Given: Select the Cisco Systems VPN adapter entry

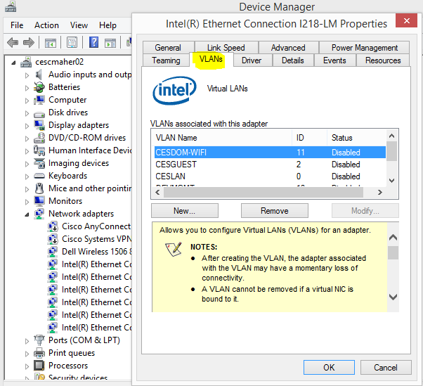Looking at the screenshot, I should tap(96, 239).
